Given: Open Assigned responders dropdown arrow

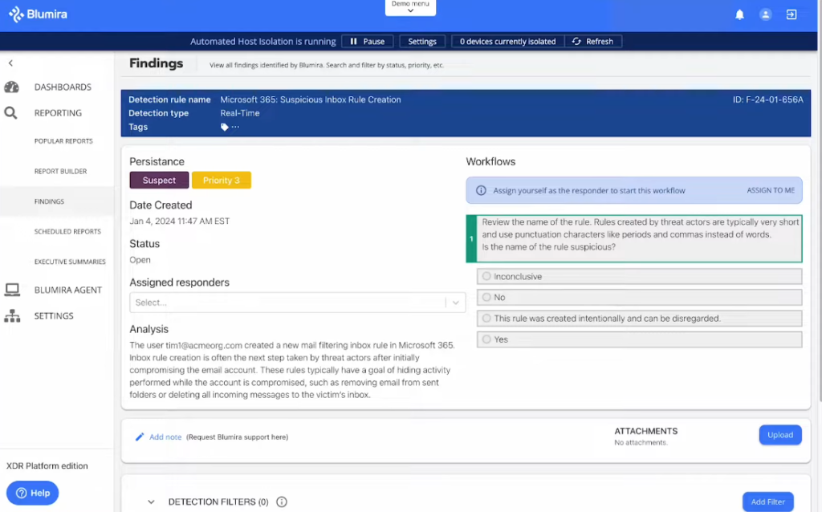Looking at the screenshot, I should [456, 303].
